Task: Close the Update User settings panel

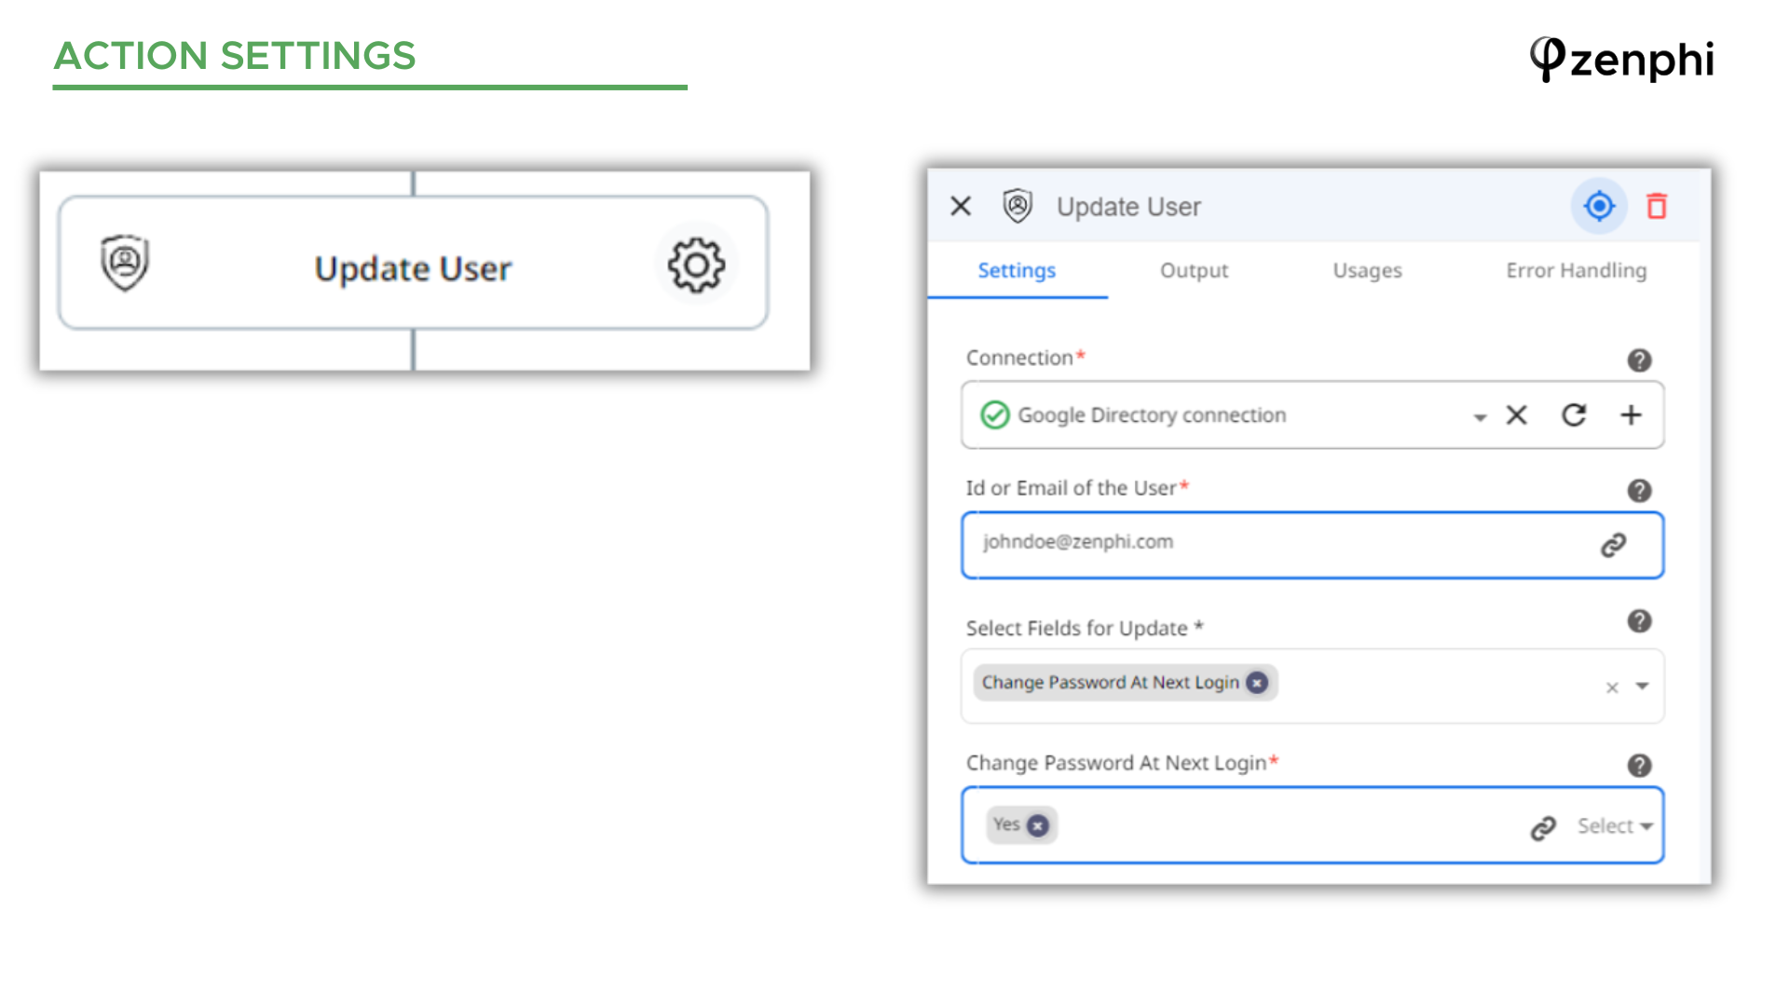Action: (x=961, y=206)
